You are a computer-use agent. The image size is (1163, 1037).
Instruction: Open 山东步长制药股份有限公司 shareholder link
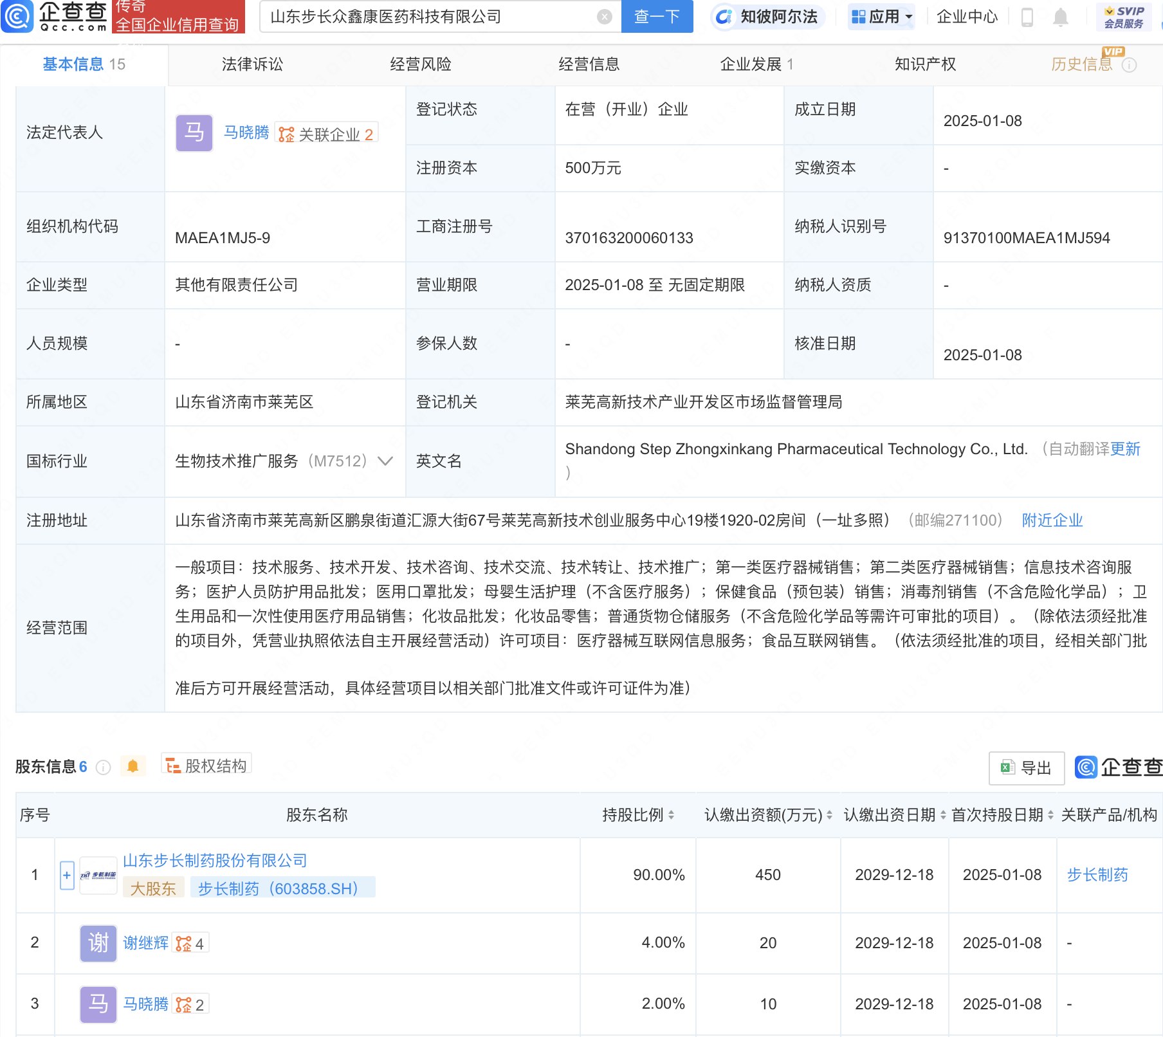pyautogui.click(x=215, y=861)
